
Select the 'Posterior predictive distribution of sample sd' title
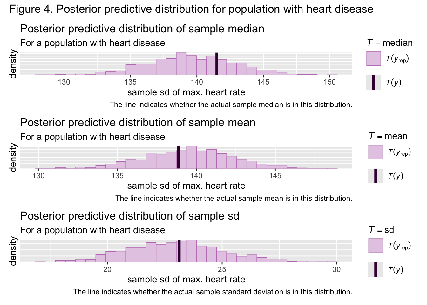(129, 216)
